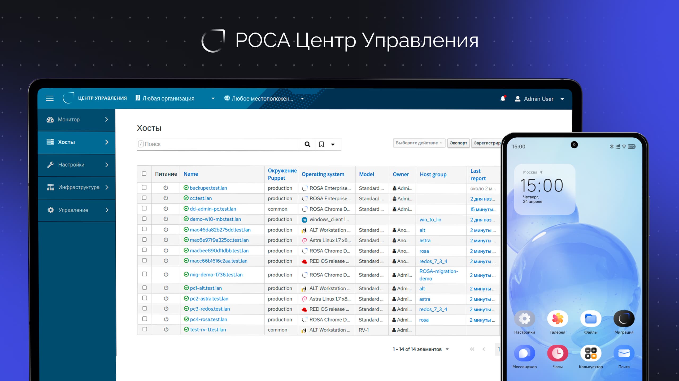
Task: Click the search magnifier icon
Action: pos(307,144)
